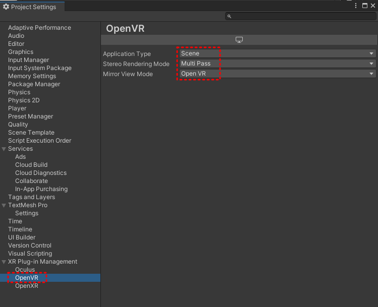Open Audio settings
The height and width of the screenshot is (307, 378).
16,36
